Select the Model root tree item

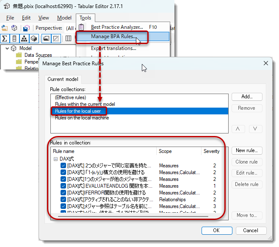pyautogui.click(x=25, y=48)
